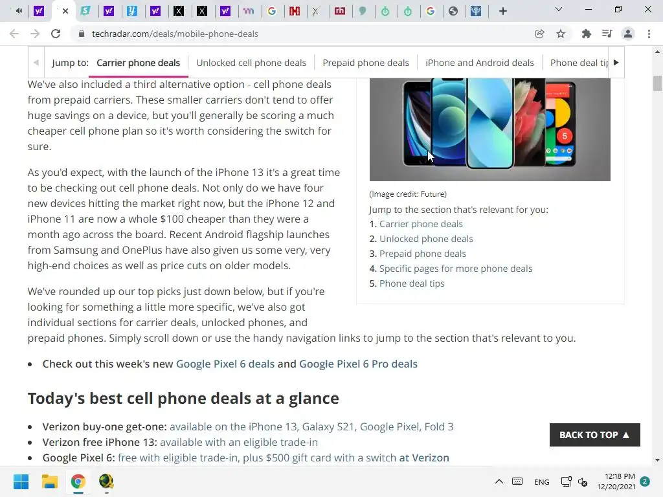The image size is (663, 497).
Task: Bookmark this page with the star
Action: pos(561,34)
